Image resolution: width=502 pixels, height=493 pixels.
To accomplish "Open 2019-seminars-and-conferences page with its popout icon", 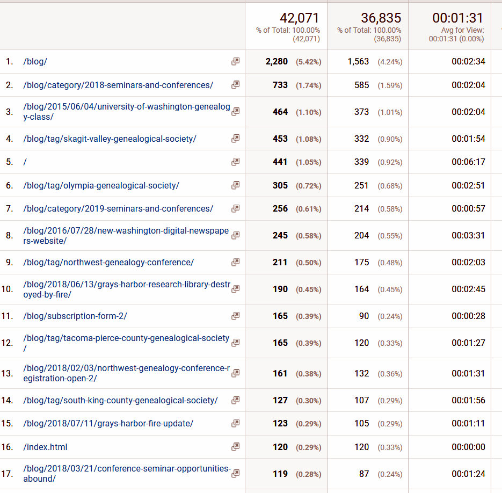I will click(235, 208).
